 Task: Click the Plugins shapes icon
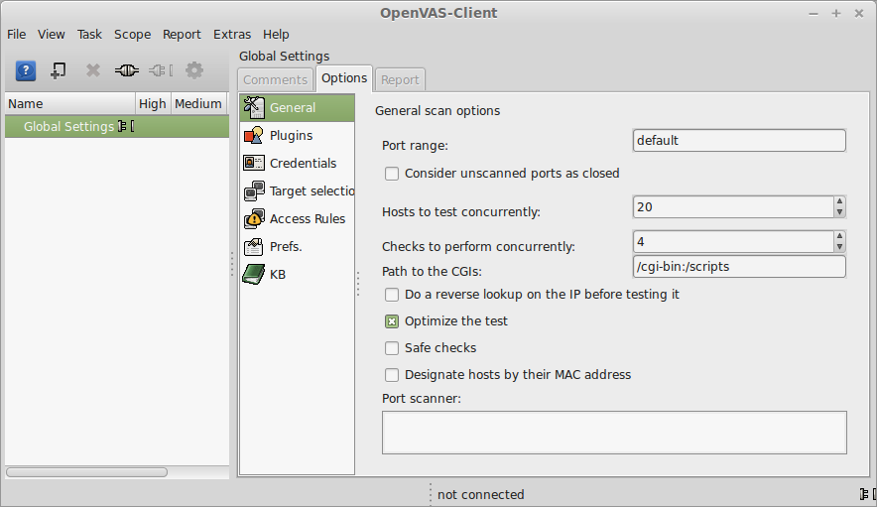click(x=254, y=135)
